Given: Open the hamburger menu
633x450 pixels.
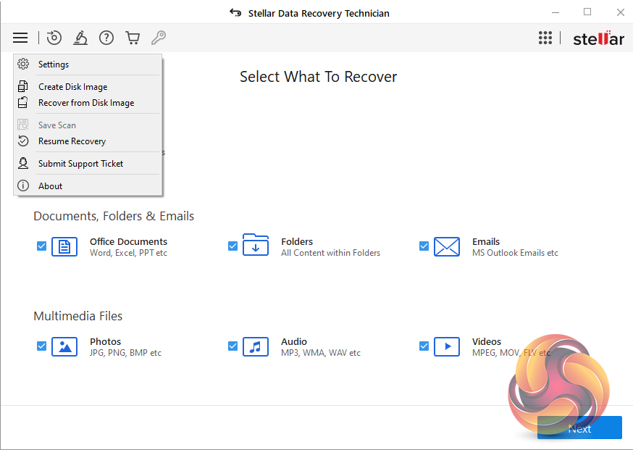Looking at the screenshot, I should [x=20, y=38].
